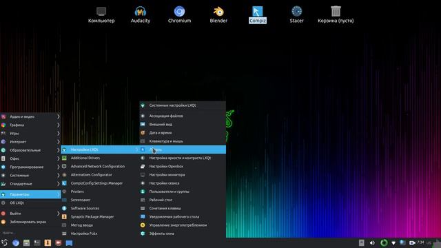Viewport: 441px width, 248px height.
Task: Open Printers settings
Action: [x=101, y=192]
